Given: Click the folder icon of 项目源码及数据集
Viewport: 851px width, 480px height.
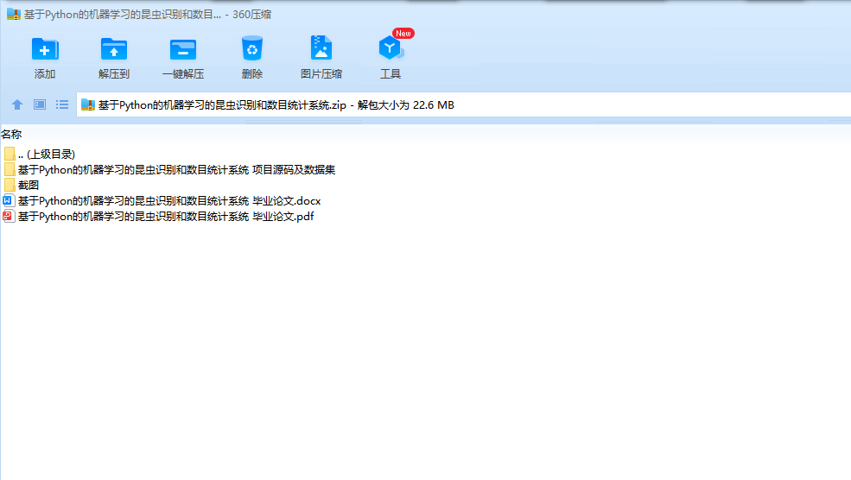Looking at the screenshot, I should click(10, 170).
